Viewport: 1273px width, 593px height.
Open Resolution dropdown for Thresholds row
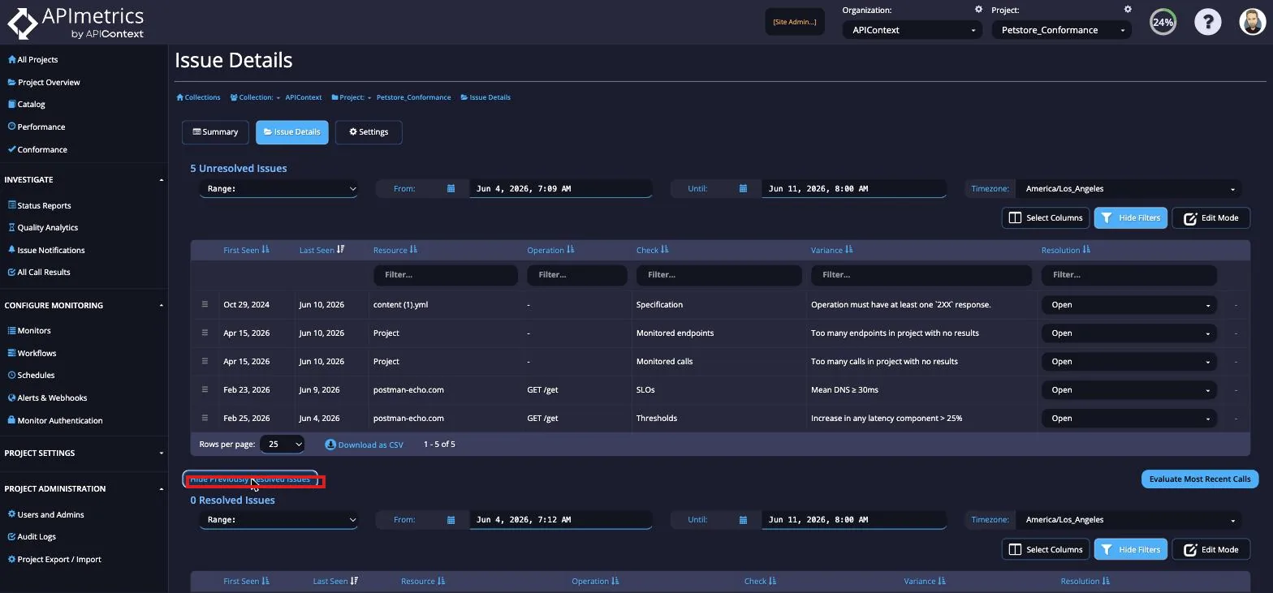coord(1129,419)
